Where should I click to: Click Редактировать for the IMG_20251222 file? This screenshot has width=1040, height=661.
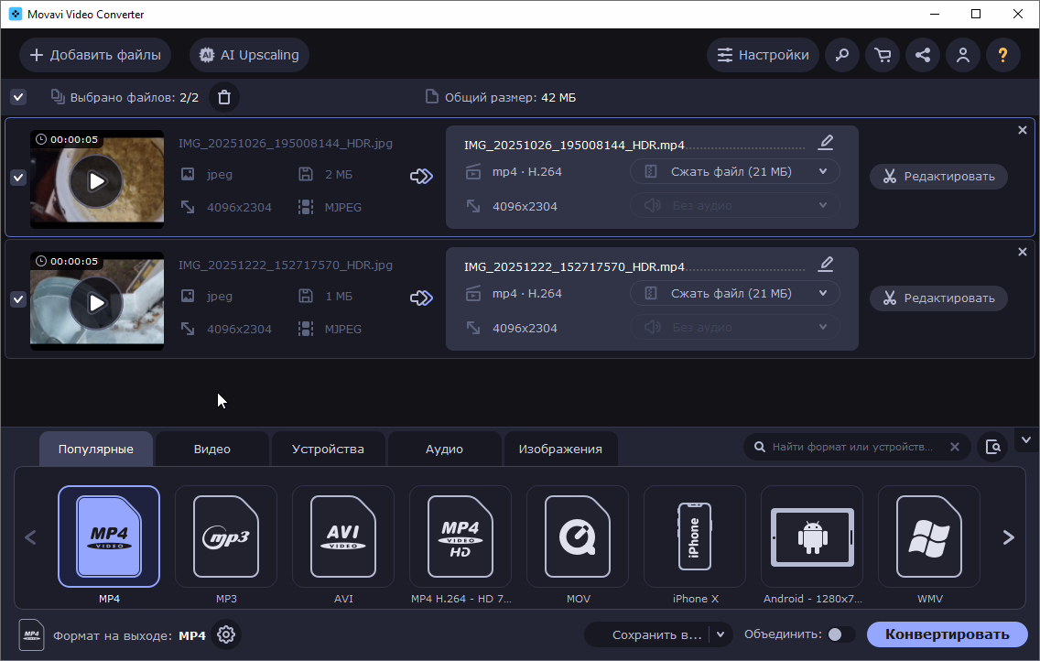938,298
